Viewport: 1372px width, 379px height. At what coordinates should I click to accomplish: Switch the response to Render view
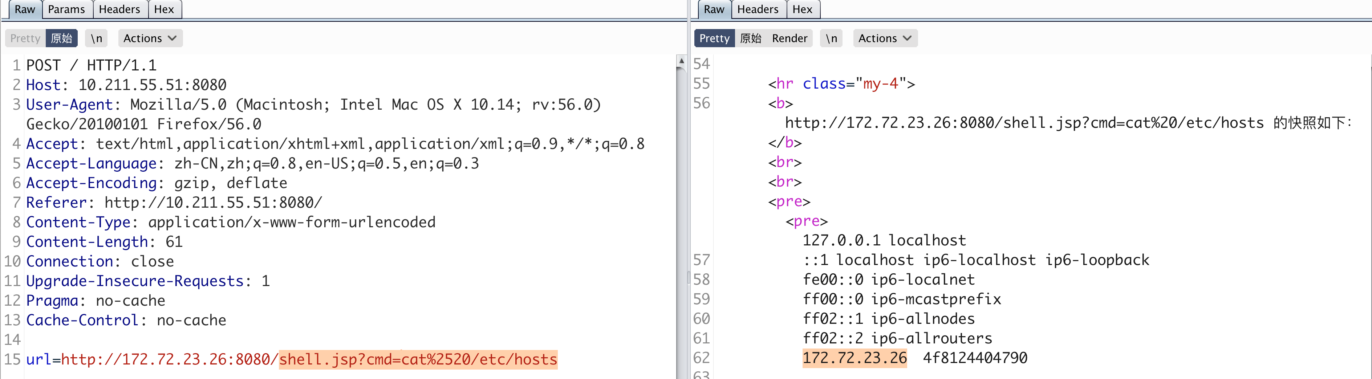(789, 38)
